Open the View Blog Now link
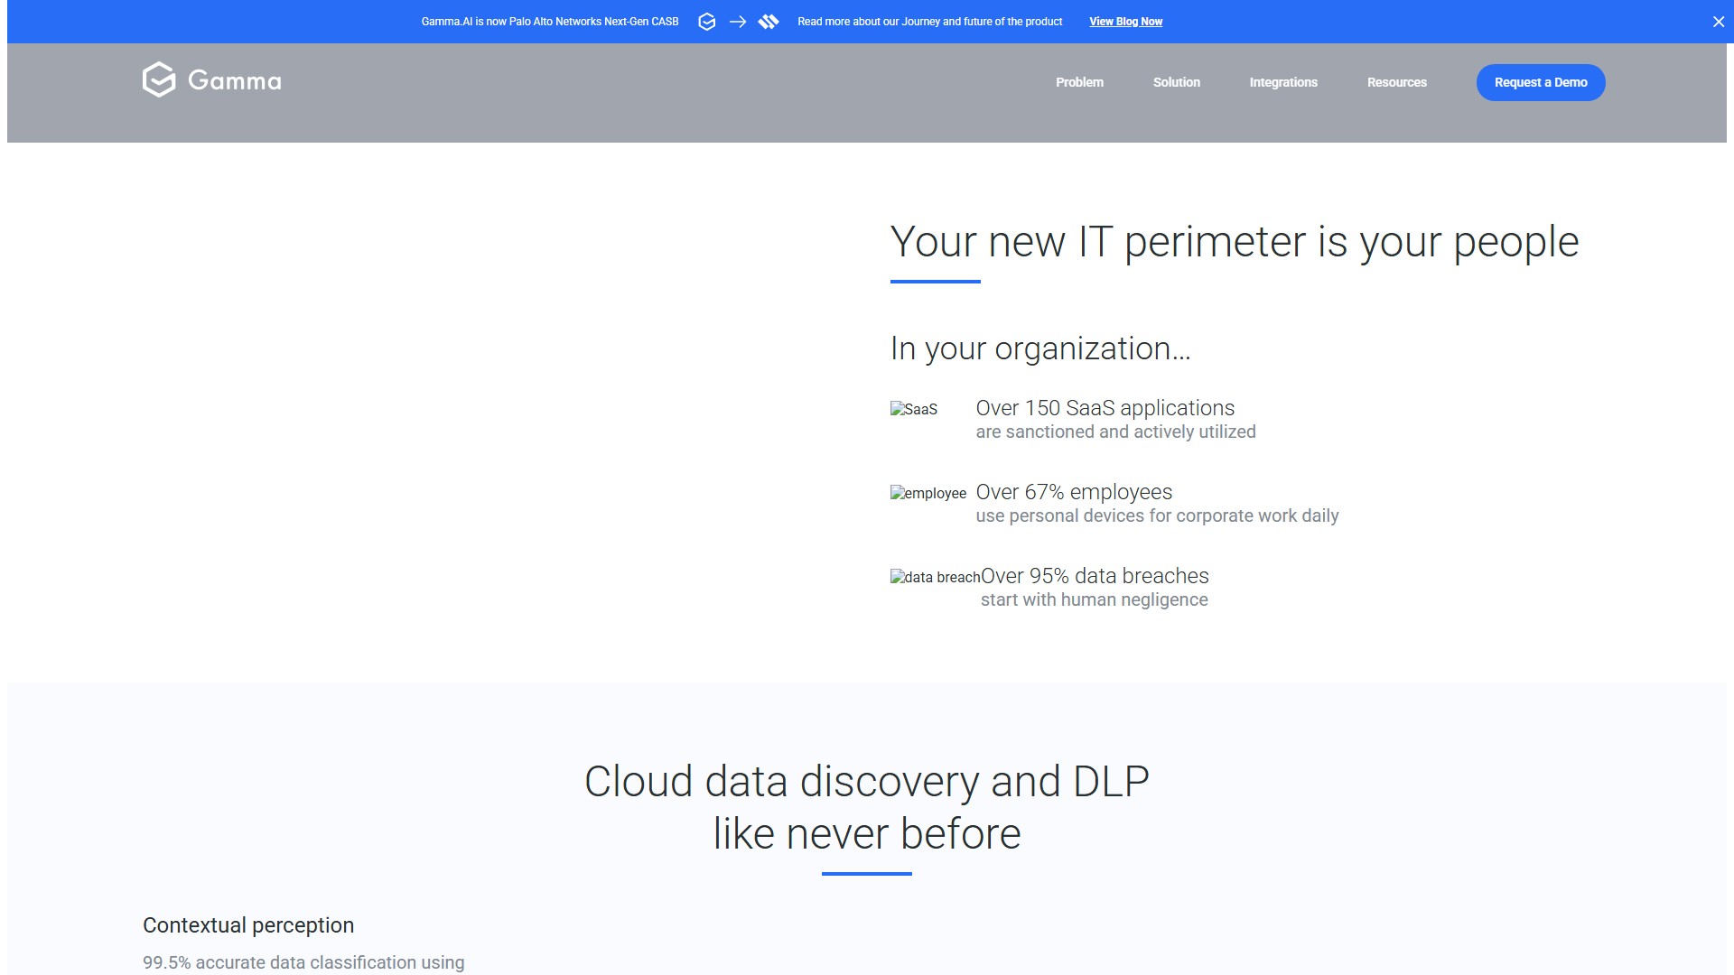1734x975 pixels. 1125,22
